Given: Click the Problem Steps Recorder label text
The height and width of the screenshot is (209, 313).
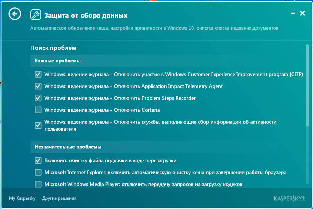Looking at the screenshot, I should [x=120, y=98].
